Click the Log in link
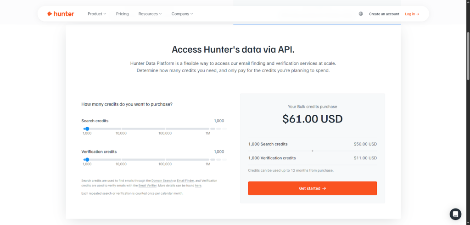This screenshot has width=470, height=225. pyautogui.click(x=412, y=14)
